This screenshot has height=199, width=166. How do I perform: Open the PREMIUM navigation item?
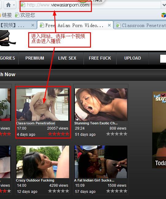pos(35,58)
